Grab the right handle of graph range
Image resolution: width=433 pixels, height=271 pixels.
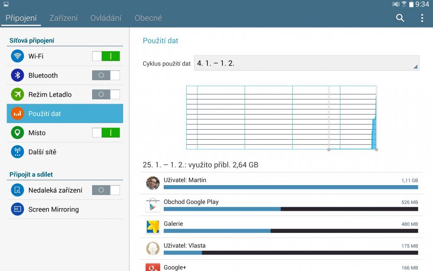(x=376, y=150)
